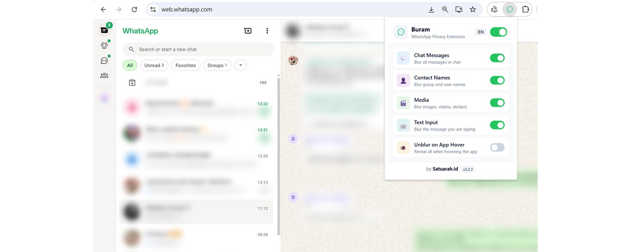Click the install app icon in the address bar

[459, 9]
